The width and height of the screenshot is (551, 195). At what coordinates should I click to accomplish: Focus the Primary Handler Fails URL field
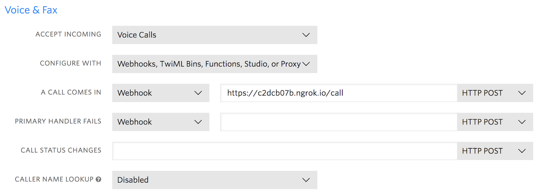click(x=339, y=122)
